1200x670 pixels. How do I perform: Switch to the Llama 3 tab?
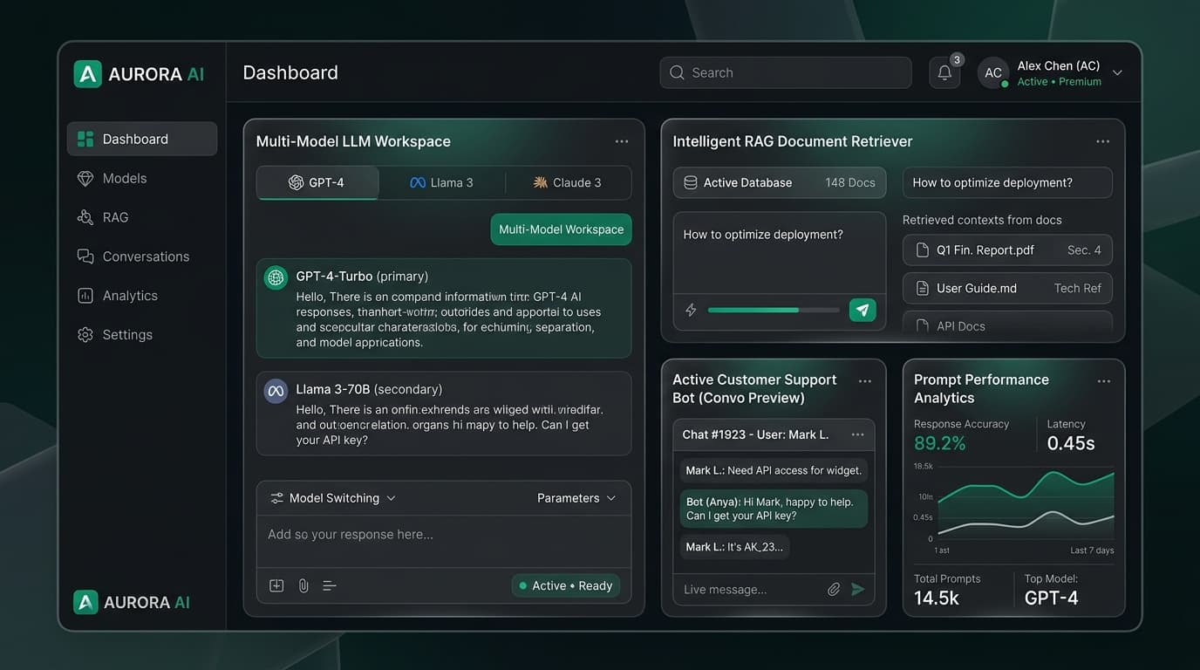(442, 182)
